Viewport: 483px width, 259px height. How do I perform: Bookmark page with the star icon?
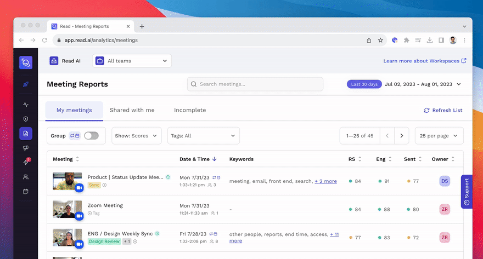380,40
